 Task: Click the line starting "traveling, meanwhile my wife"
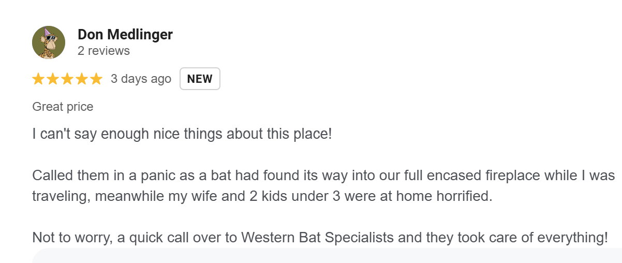coord(262,197)
